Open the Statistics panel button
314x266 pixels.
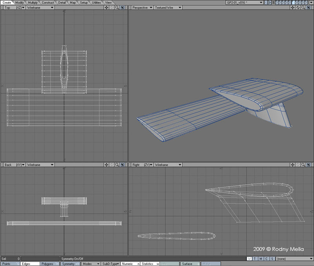point(150,264)
